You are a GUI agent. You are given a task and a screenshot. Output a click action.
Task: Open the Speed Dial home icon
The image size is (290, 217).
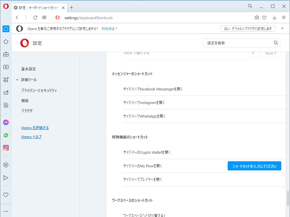6,29
